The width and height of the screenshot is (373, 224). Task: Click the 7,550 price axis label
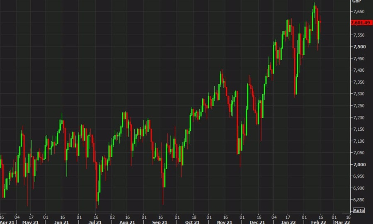359,35
